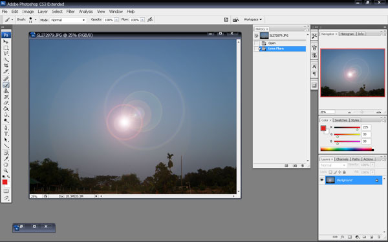Add a layer style (fx)
The image size is (388, 242).
tap(342, 237)
